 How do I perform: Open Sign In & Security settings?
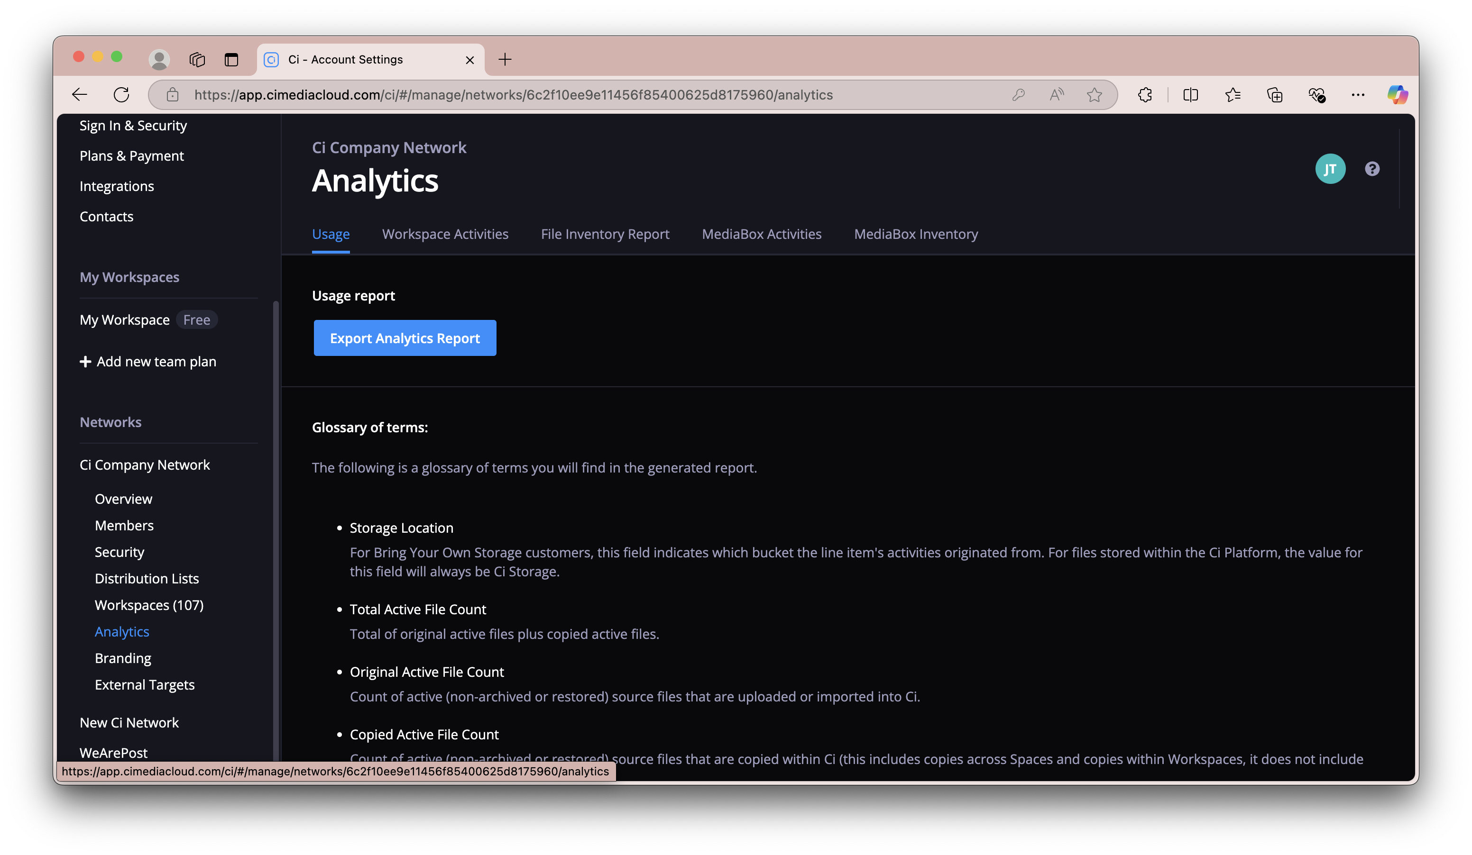pos(133,126)
